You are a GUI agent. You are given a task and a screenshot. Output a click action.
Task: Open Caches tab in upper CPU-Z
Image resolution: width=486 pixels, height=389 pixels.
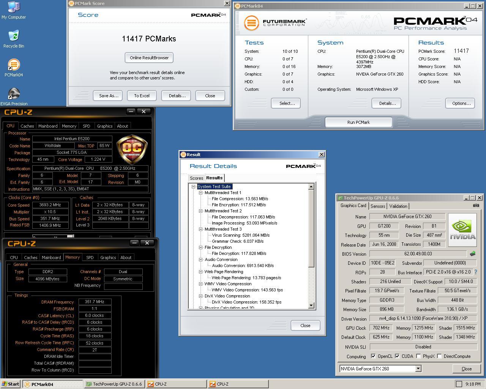(x=27, y=126)
